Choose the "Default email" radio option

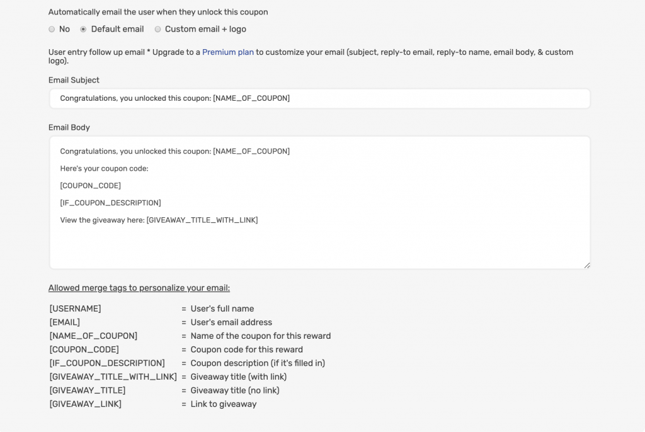pyautogui.click(x=83, y=29)
